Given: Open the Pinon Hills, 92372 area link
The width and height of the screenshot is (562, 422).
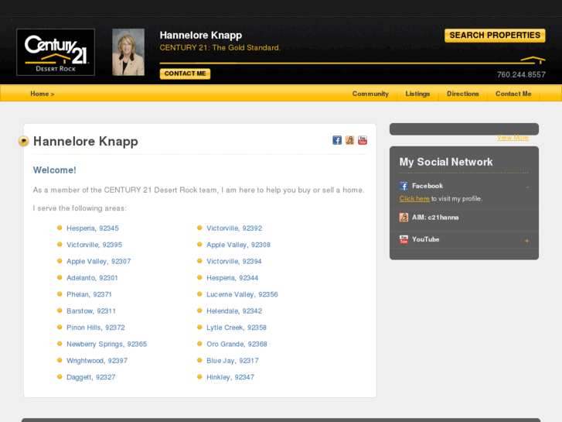Looking at the screenshot, I should coord(96,328).
